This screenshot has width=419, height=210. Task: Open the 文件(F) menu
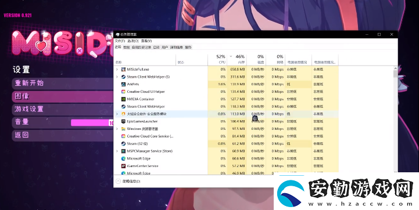tap(120, 41)
